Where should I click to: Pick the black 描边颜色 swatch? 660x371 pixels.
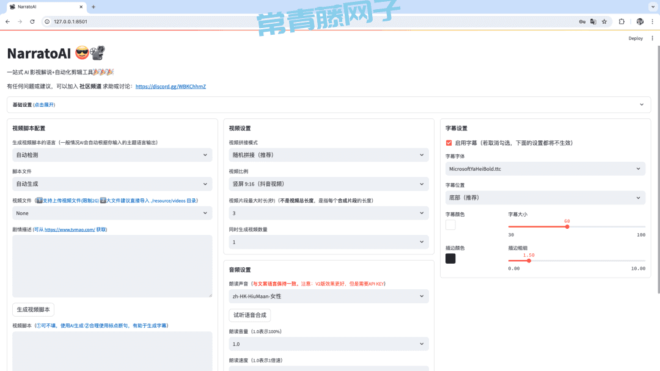(450, 258)
